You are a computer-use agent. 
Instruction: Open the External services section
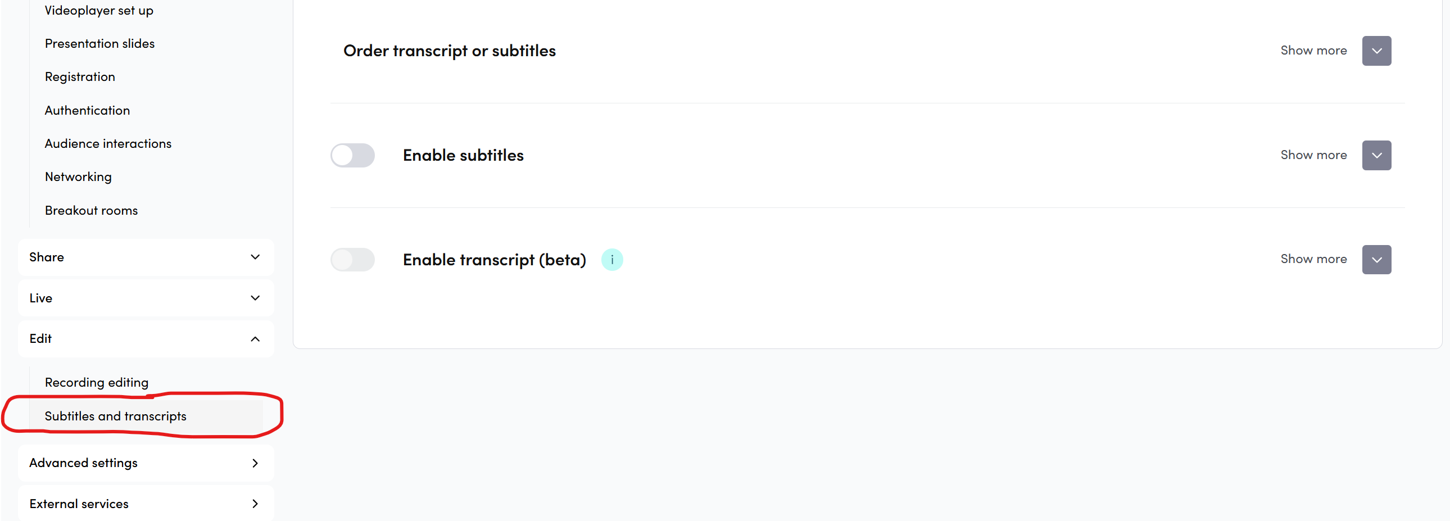tap(146, 504)
